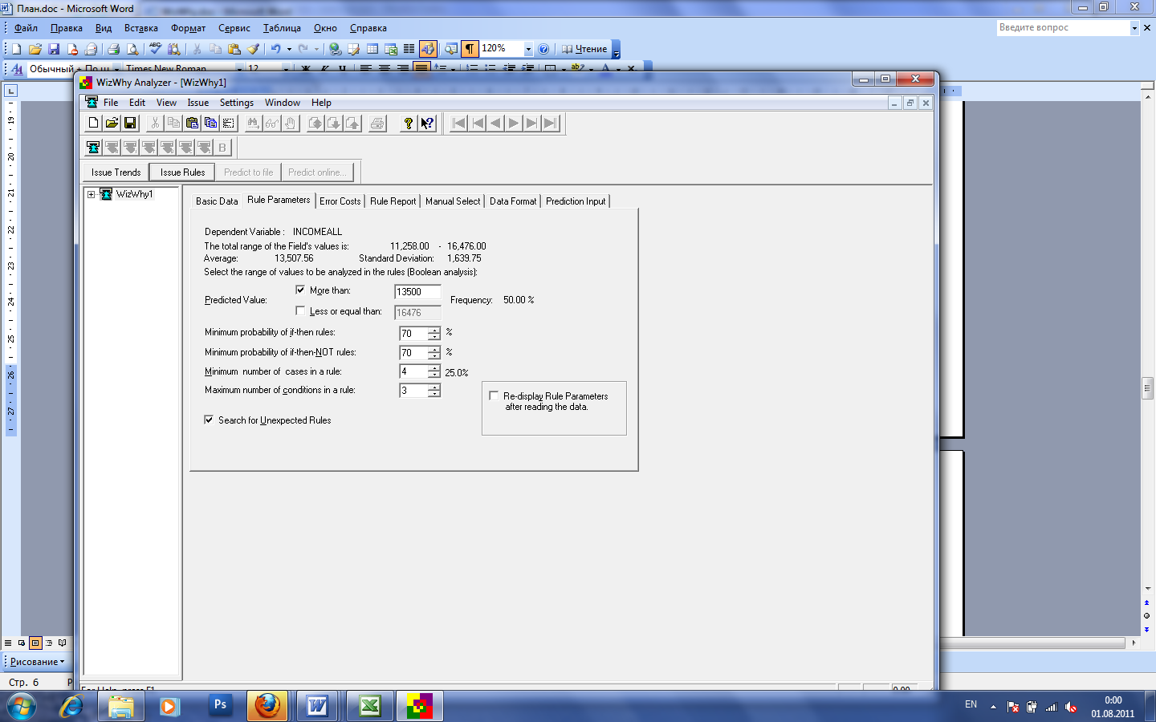Image resolution: width=1156 pixels, height=722 pixels.
Task: Click the More than value field 13500
Action: click(417, 292)
